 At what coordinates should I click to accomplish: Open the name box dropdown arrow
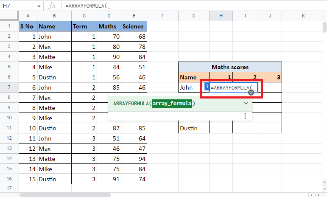39,6
